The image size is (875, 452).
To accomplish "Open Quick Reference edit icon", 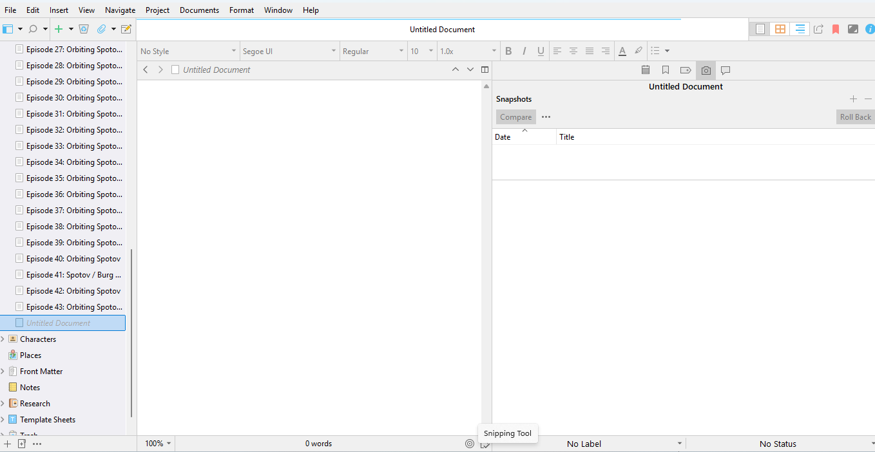I will [x=126, y=29].
